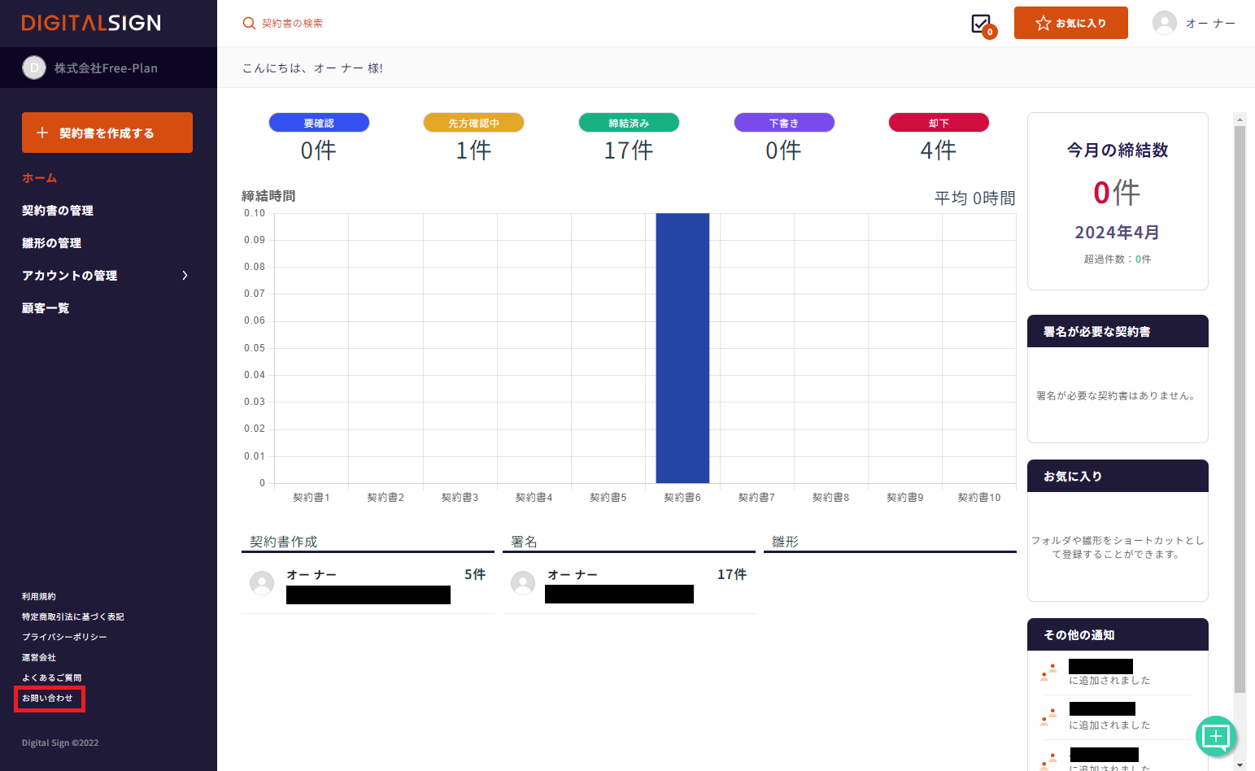Click the company avatar beside 株式会社Free-Plan
Screen dimensions: 1255x771
[x=34, y=68]
